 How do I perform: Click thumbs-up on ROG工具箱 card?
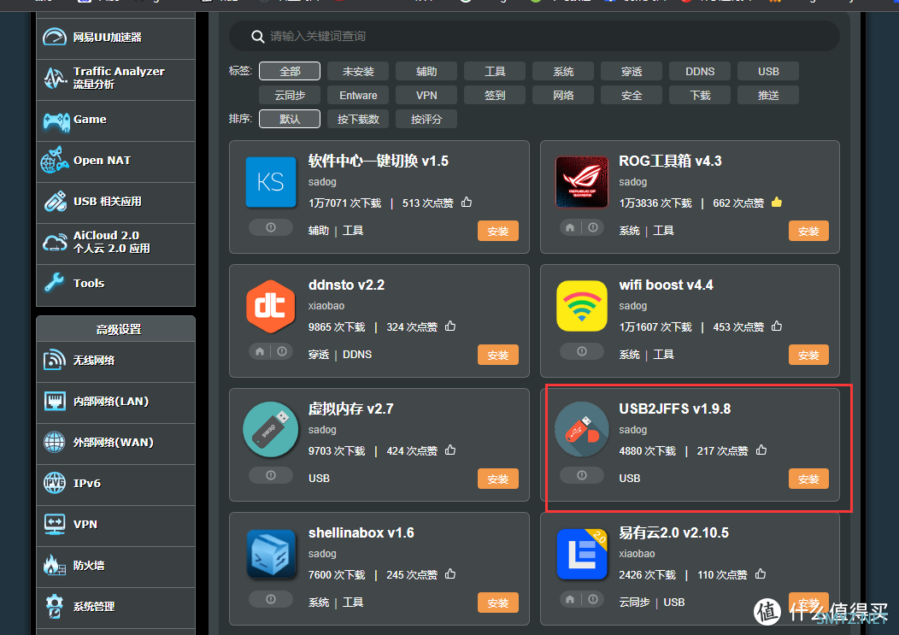[x=777, y=202]
